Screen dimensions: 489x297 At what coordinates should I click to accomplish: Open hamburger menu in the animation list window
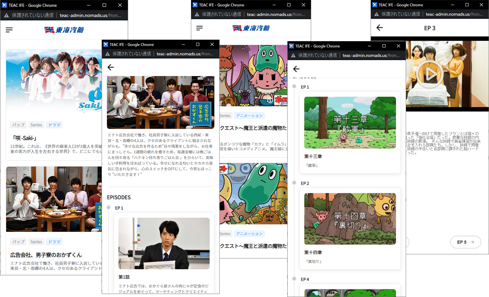[199, 28]
